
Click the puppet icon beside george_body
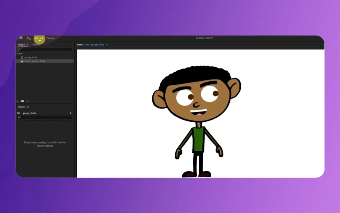tap(22, 57)
